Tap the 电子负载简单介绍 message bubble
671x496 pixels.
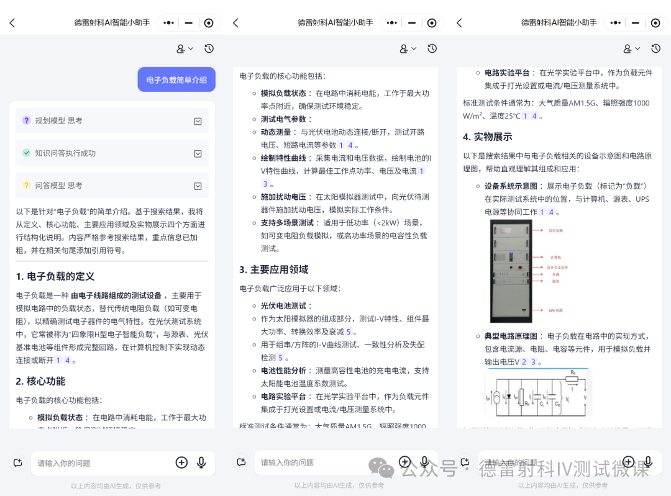tap(176, 79)
